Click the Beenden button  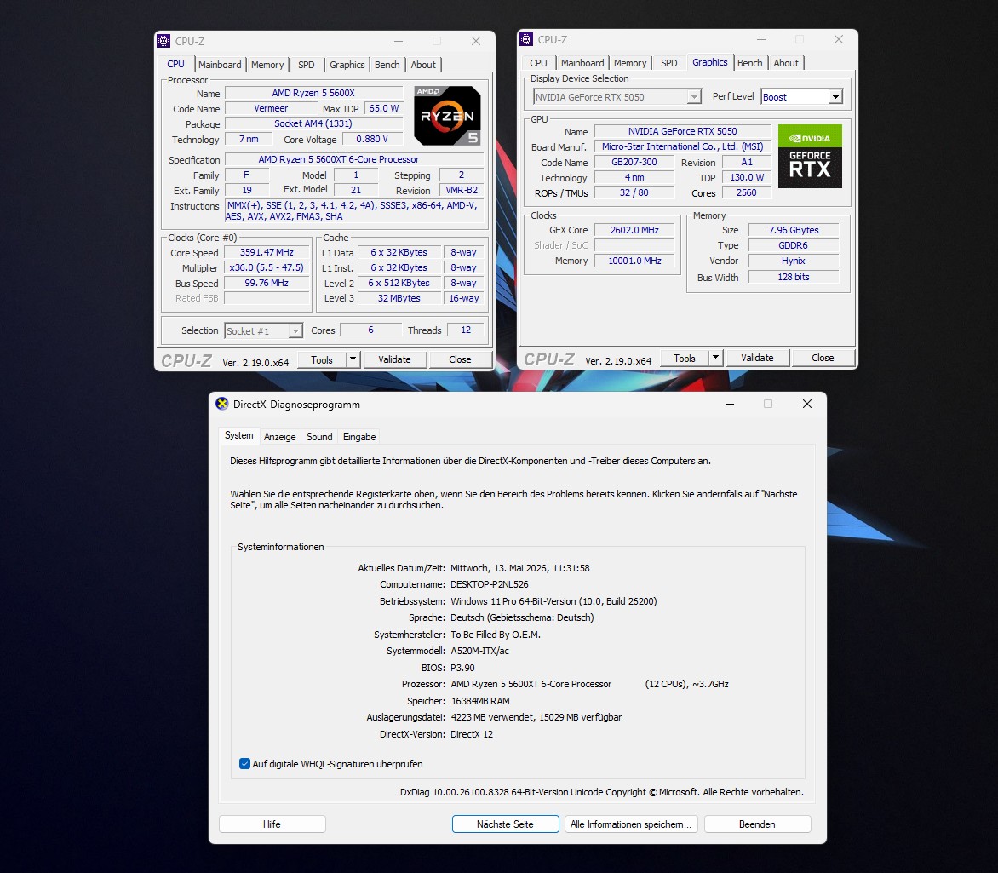(757, 824)
